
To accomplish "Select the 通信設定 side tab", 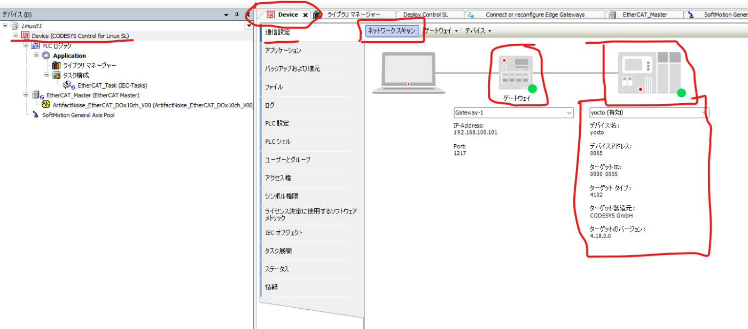I will coord(312,32).
